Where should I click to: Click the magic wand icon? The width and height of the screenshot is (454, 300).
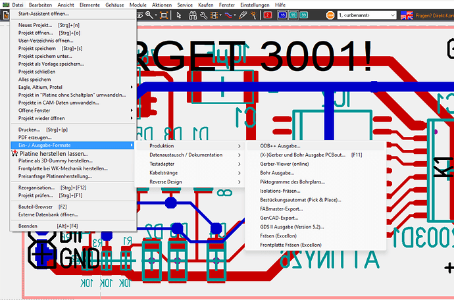coord(253,15)
